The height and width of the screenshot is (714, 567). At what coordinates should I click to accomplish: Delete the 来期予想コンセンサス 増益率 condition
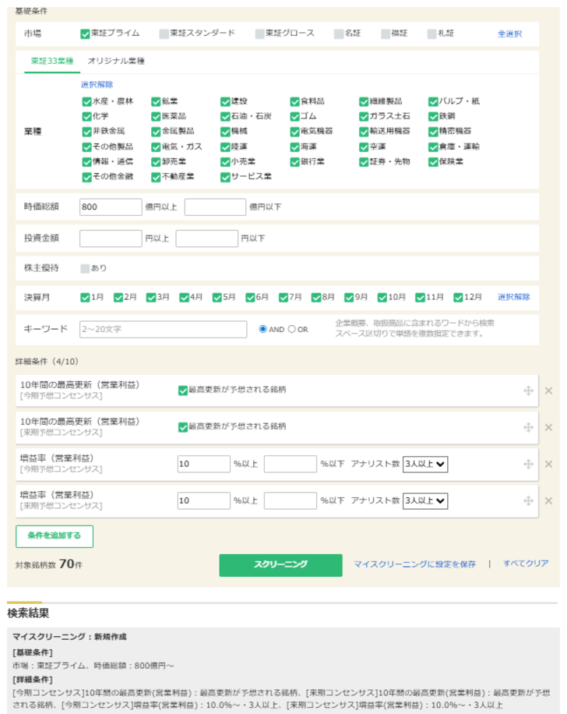point(548,500)
